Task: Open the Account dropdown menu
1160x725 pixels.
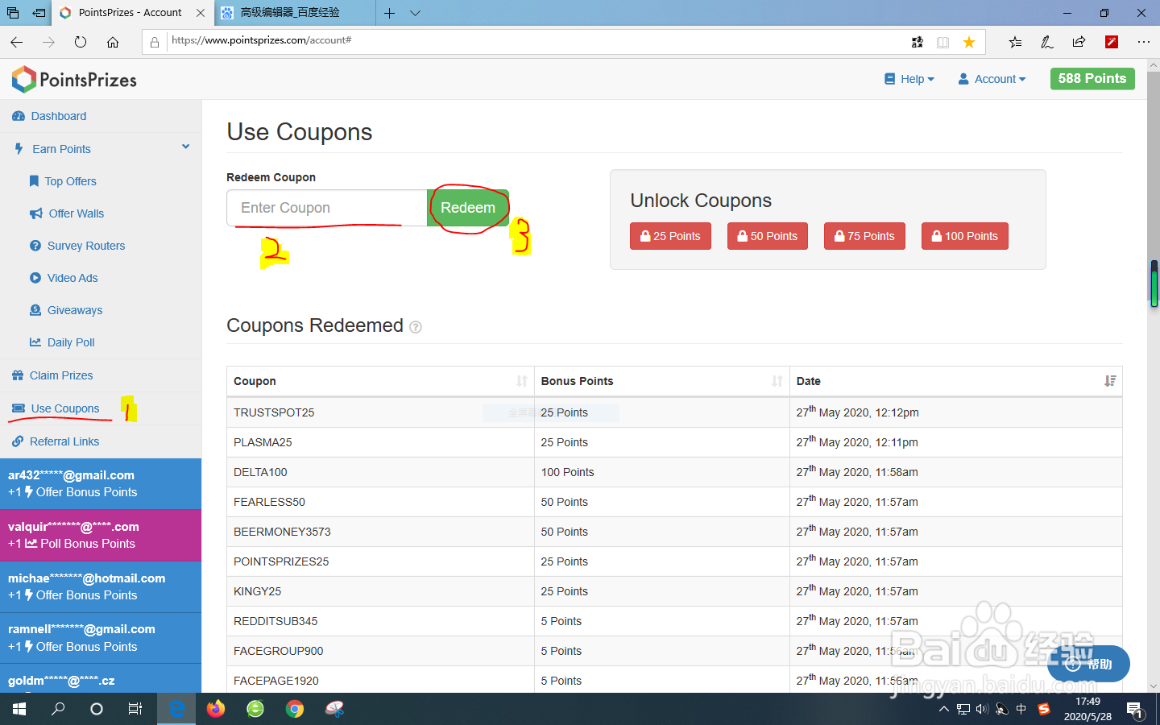Action: pyautogui.click(x=992, y=79)
